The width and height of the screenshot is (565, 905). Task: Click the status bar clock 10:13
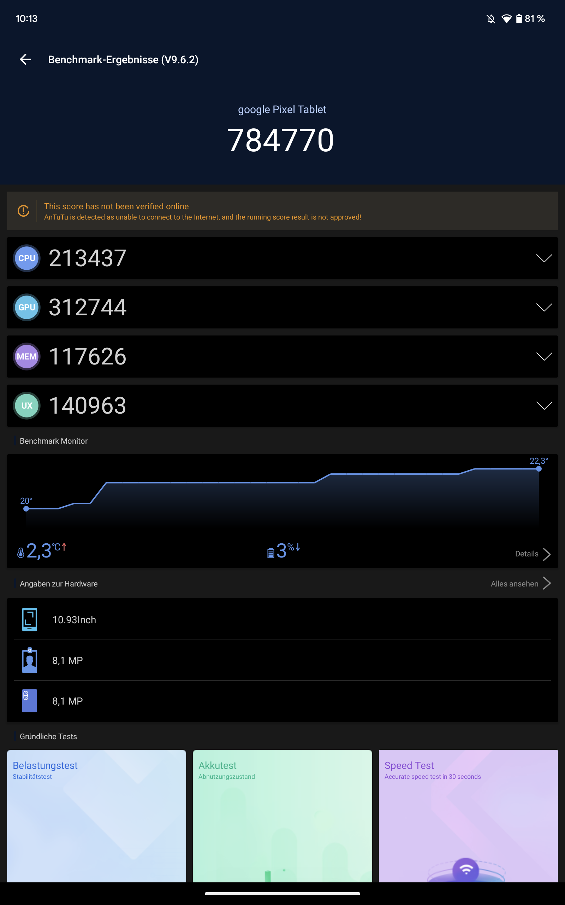[x=26, y=19]
